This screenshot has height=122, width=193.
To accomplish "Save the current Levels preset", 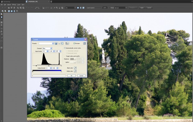I will tap(56, 43).
